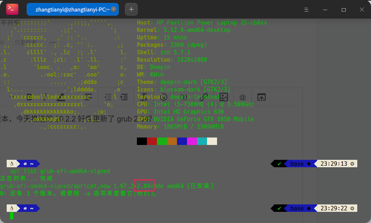Image resolution: width=371 pixels, height=223 pixels.
Task: Click the Uptime: 15 mins line
Action: (162, 38)
